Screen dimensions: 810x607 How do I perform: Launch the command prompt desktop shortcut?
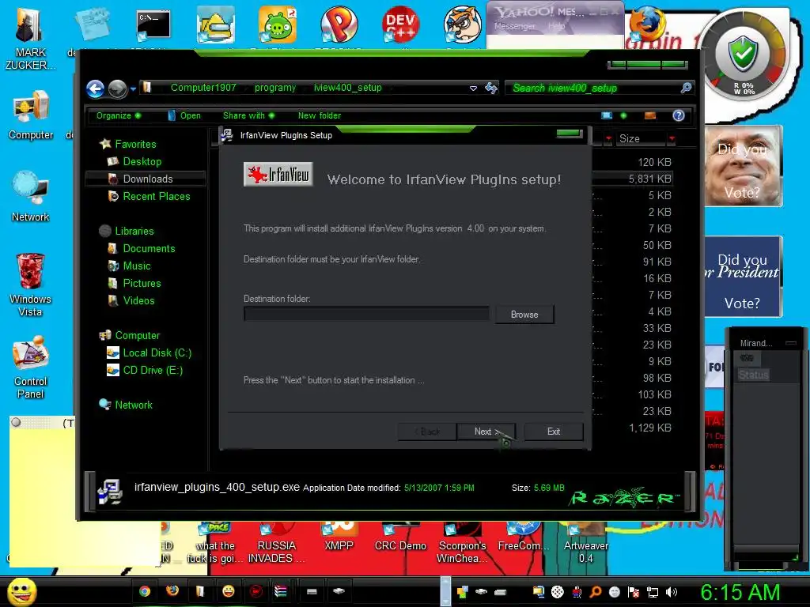(x=153, y=25)
